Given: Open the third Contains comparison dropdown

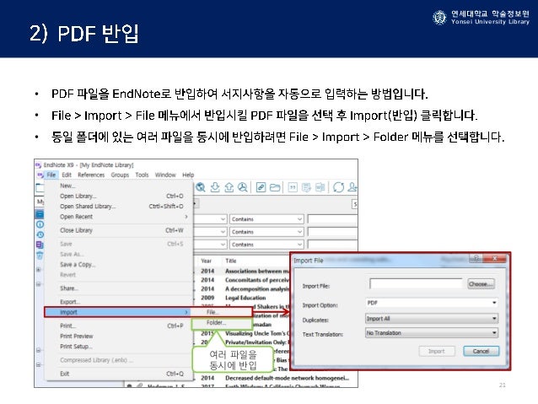Looking at the screenshot, I should [266, 245].
